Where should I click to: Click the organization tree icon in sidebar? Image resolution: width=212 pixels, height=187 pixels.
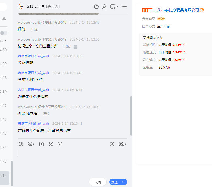[4, 20]
